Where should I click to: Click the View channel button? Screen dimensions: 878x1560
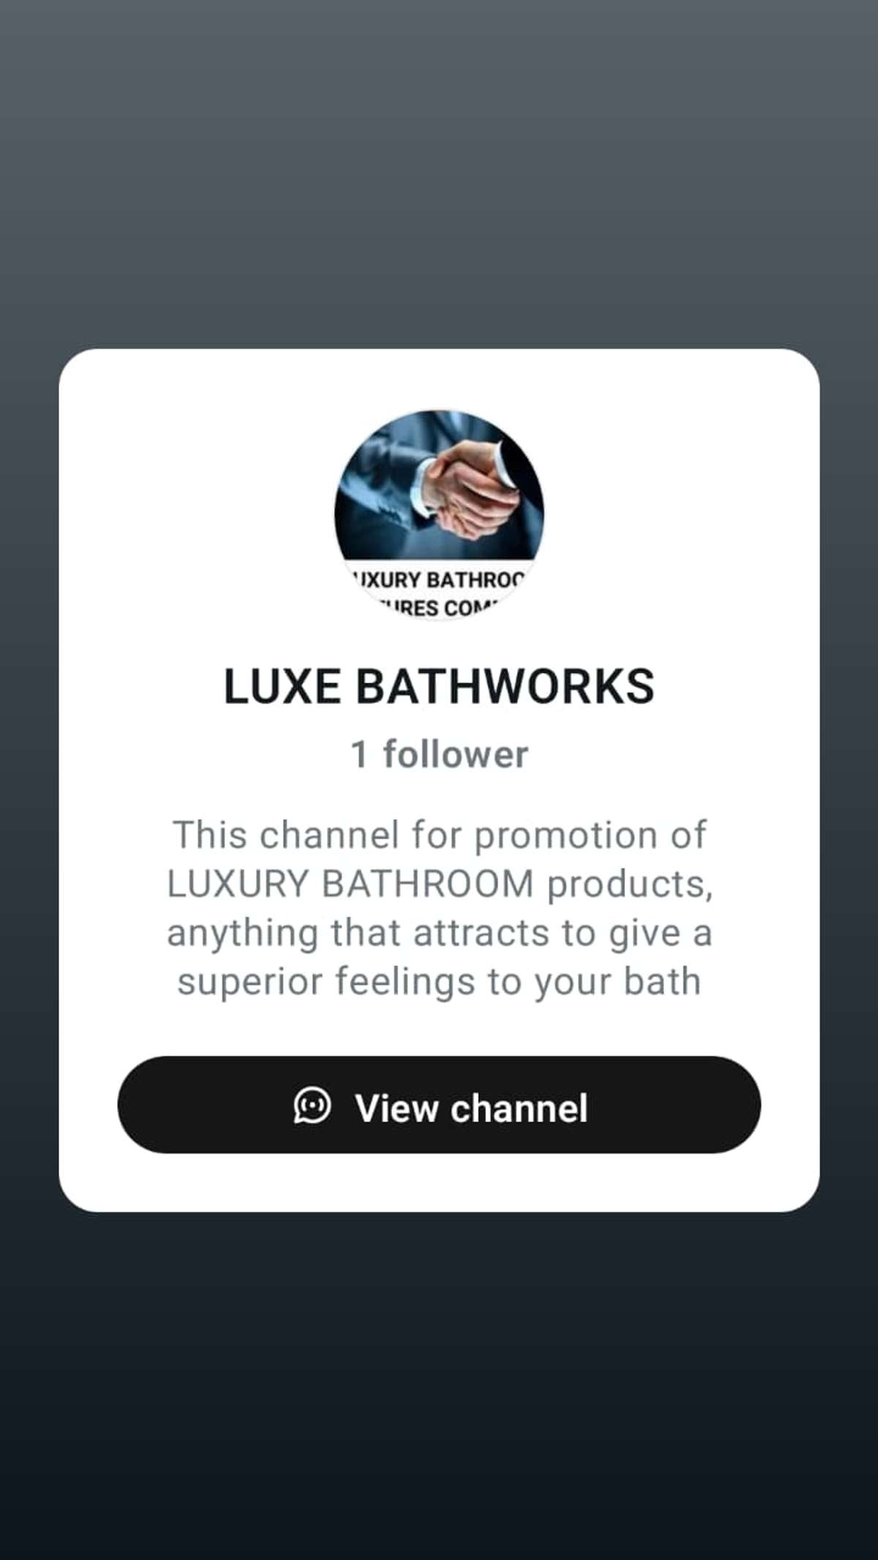439,1104
